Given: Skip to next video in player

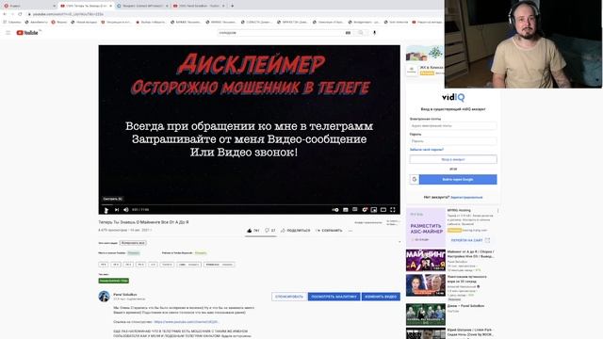Looking at the screenshot, I should (x=117, y=210).
